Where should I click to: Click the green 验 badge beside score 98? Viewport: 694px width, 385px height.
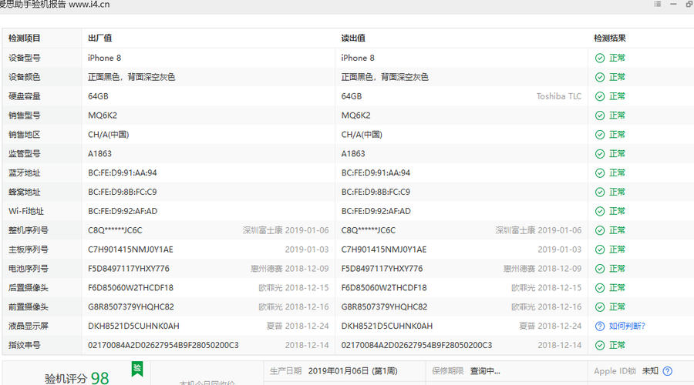[137, 369]
